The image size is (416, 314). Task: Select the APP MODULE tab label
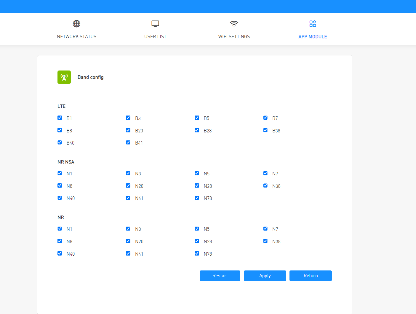[x=313, y=36]
